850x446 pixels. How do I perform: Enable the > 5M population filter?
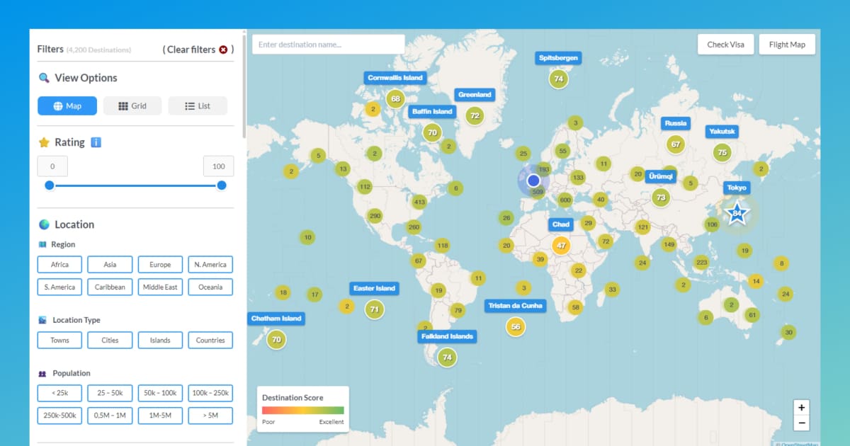point(210,416)
